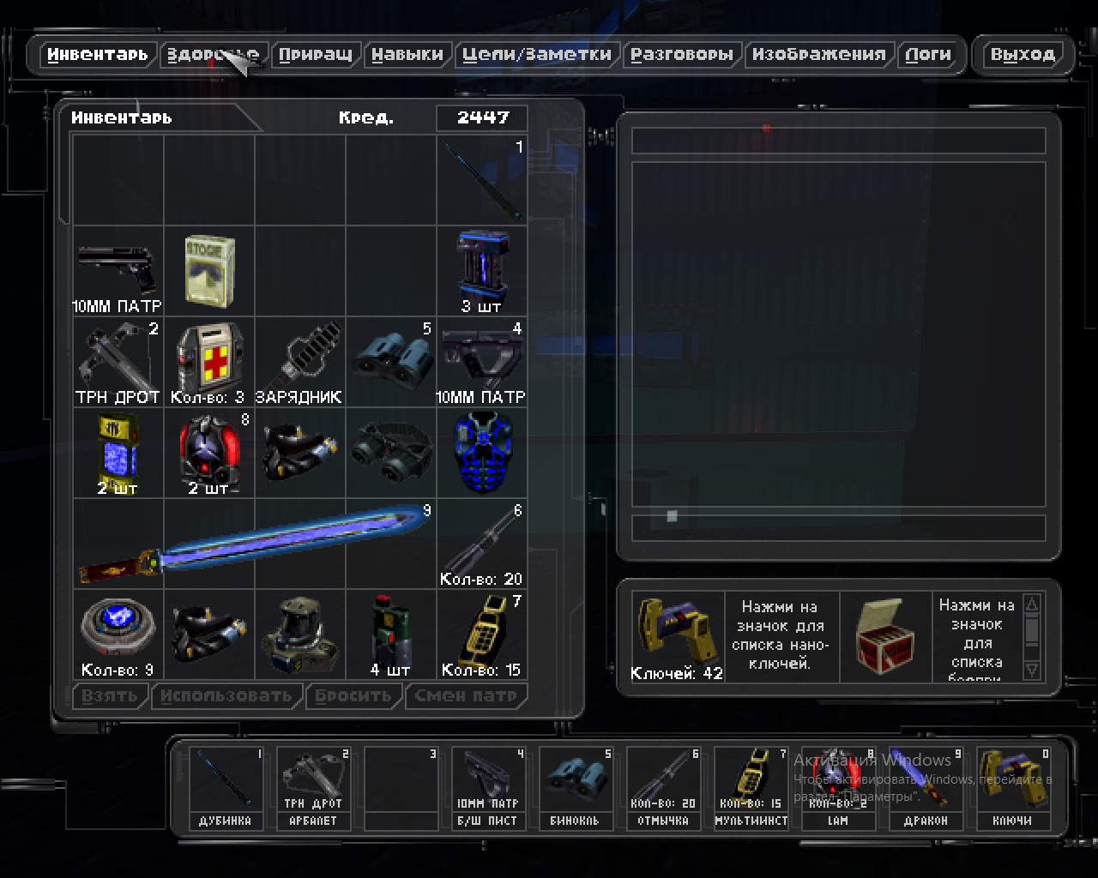Select the green canister marked 4 шт
The image size is (1098, 878).
click(x=391, y=634)
